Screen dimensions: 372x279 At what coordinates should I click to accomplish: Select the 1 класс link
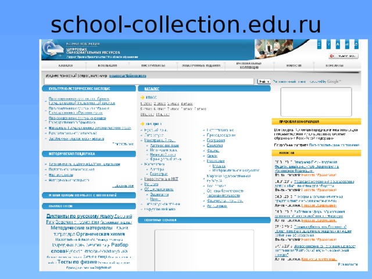(x=146, y=103)
